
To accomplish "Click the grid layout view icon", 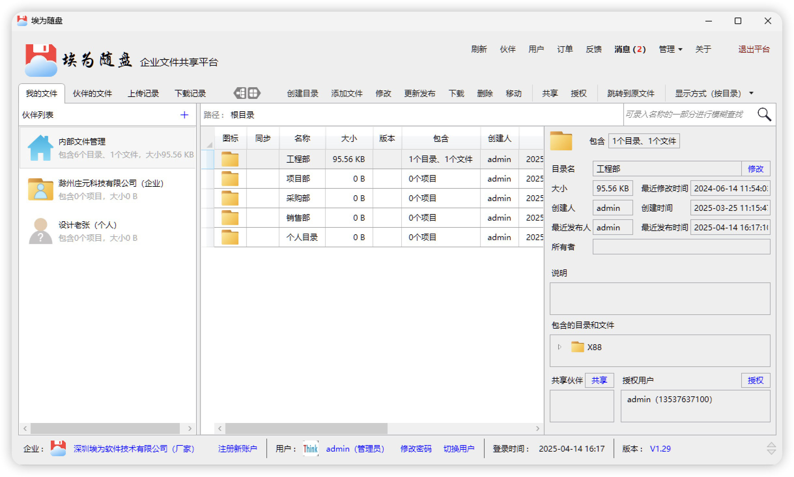I will [x=254, y=93].
